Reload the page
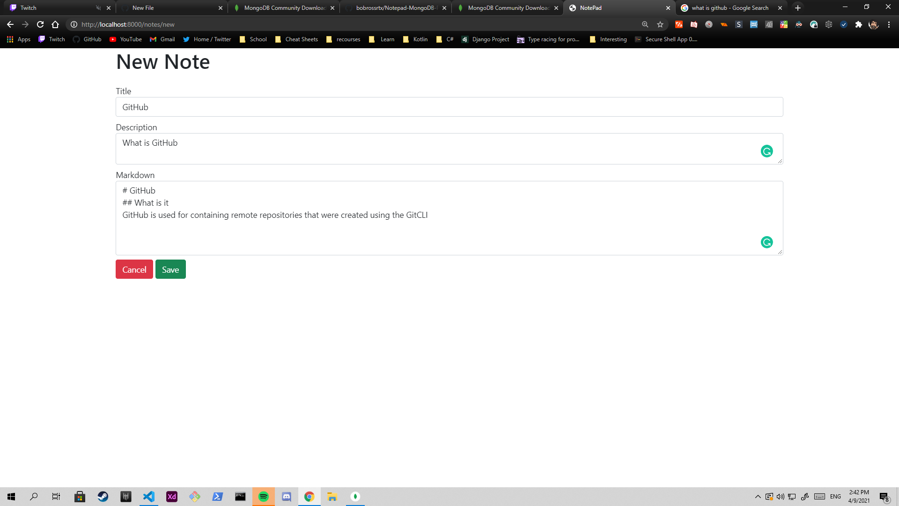The width and height of the screenshot is (899, 506). click(40, 24)
